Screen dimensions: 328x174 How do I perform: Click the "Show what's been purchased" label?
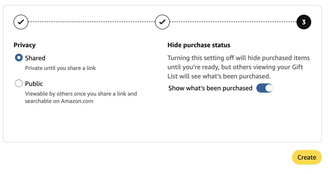[210, 88]
